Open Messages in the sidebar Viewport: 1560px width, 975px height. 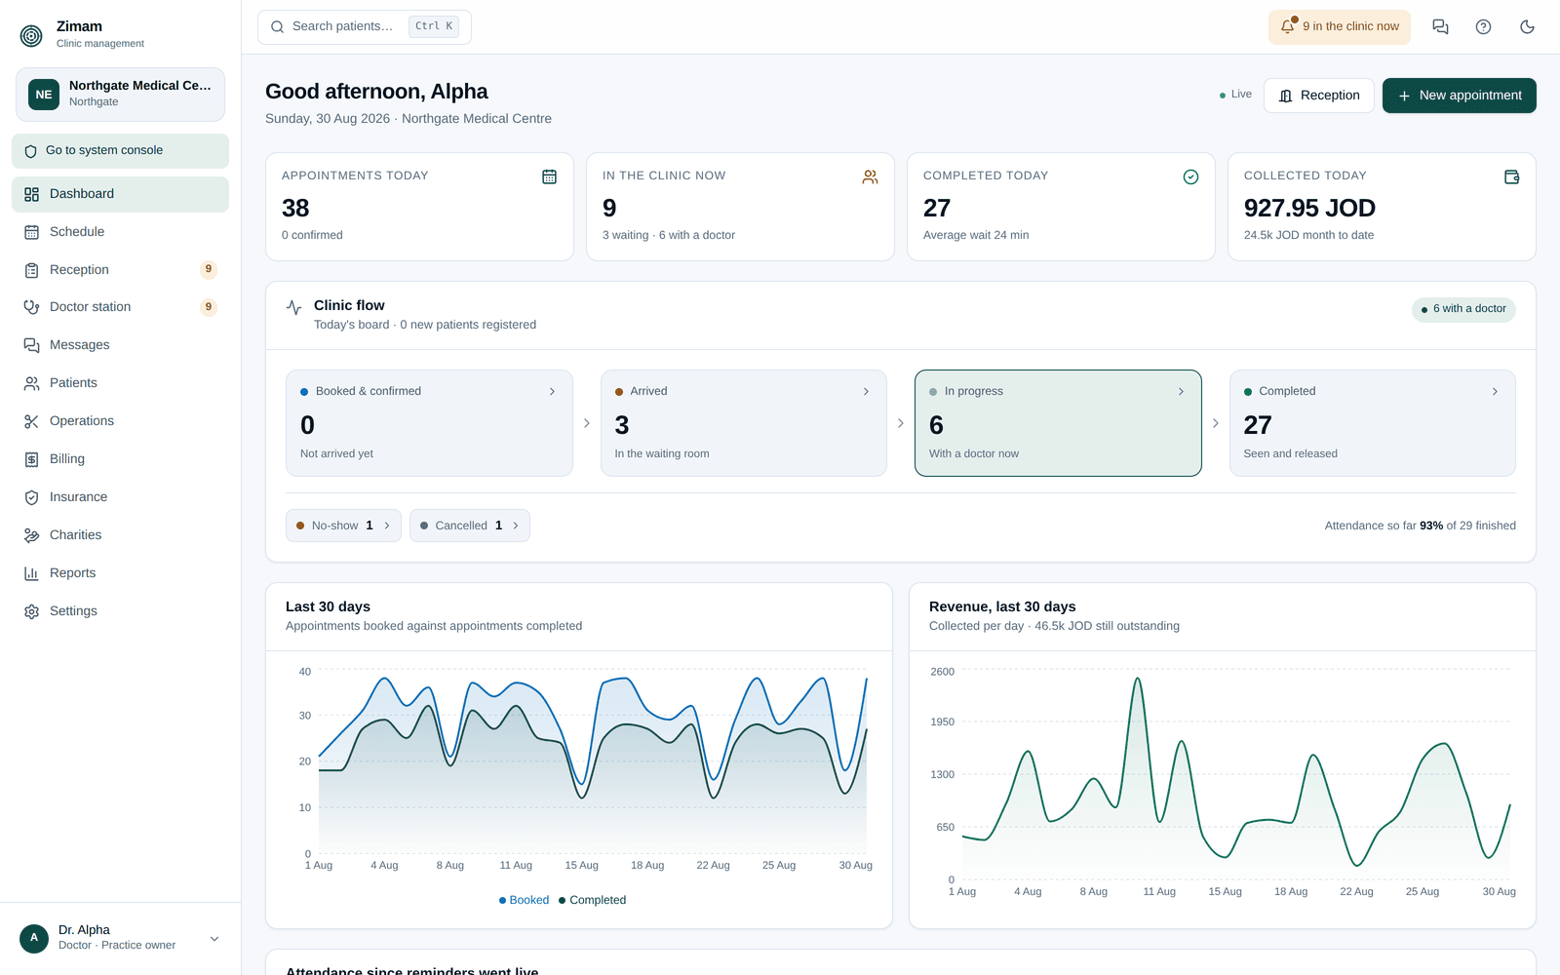click(x=120, y=345)
